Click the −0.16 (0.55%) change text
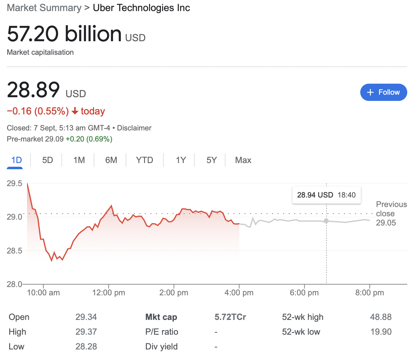 (x=38, y=111)
